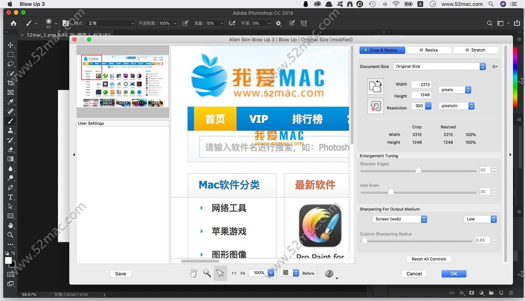525x301 pixels.
Task: Click the Cancel button
Action: (x=414, y=274)
